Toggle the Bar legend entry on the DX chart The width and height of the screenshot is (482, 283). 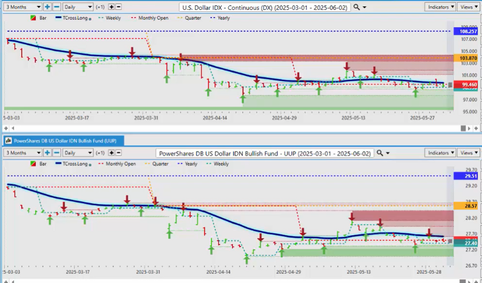point(40,18)
